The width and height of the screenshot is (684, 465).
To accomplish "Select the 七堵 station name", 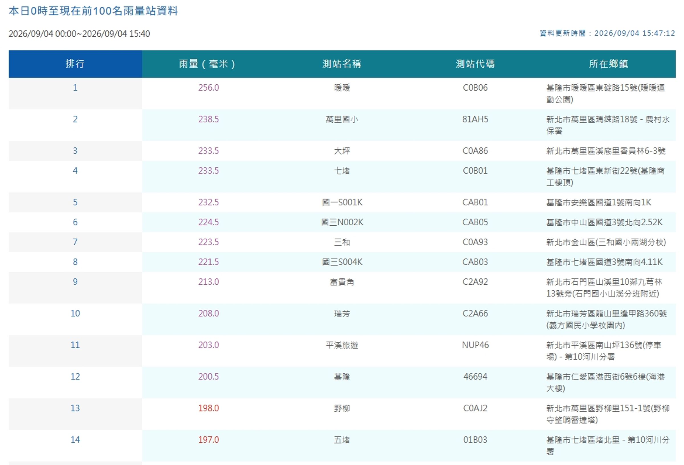I will [342, 171].
